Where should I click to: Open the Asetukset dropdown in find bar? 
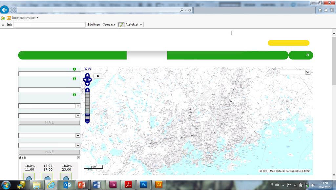[141, 25]
